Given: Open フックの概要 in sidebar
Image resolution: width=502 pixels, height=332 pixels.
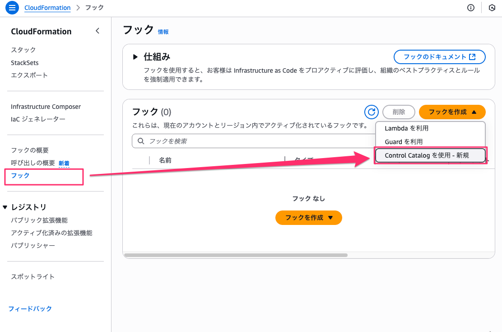Looking at the screenshot, I should 30,150.
